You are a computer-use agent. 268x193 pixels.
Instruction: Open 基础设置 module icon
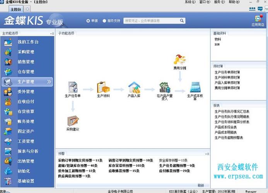pos(8,181)
